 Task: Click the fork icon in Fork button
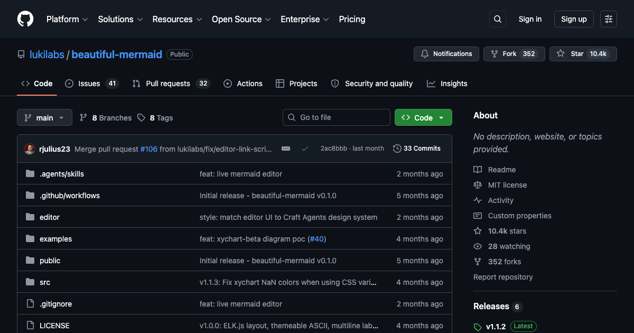[x=495, y=54]
